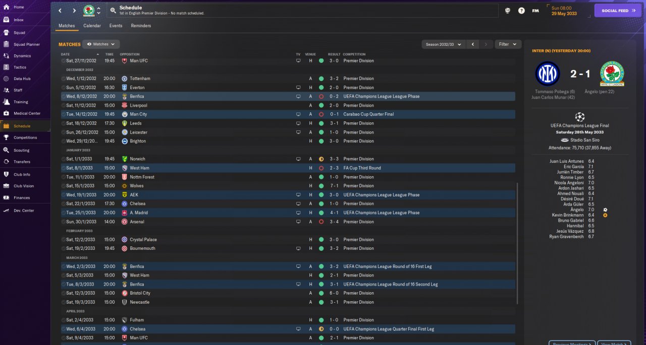Viewport: 646px width, 345px height.
Task: Toggle the checkbox on the Crystal Palace row
Action: pos(64,240)
